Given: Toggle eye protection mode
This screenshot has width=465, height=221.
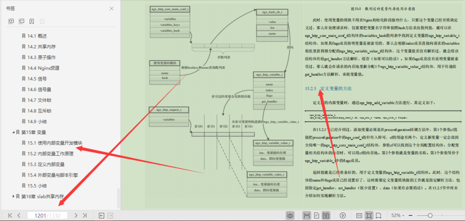Looking at the screenshot, I should (290, 215).
